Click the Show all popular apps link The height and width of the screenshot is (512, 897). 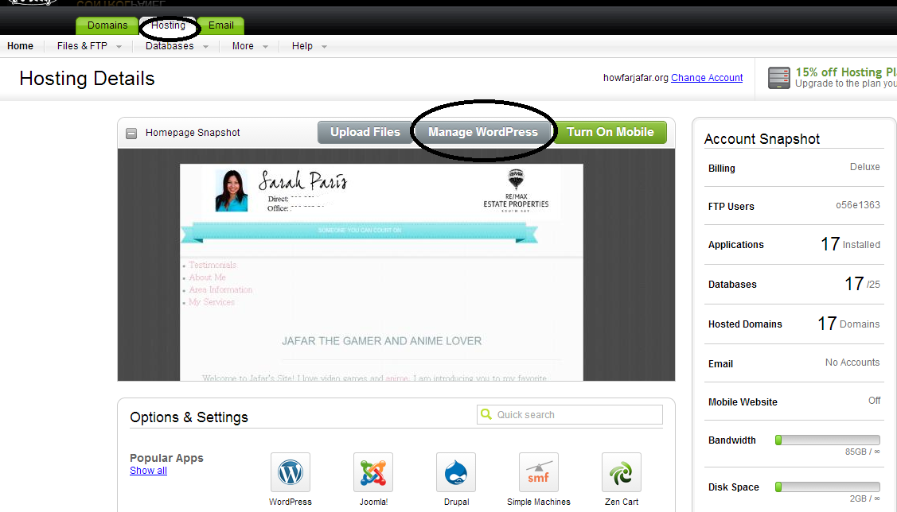148,471
